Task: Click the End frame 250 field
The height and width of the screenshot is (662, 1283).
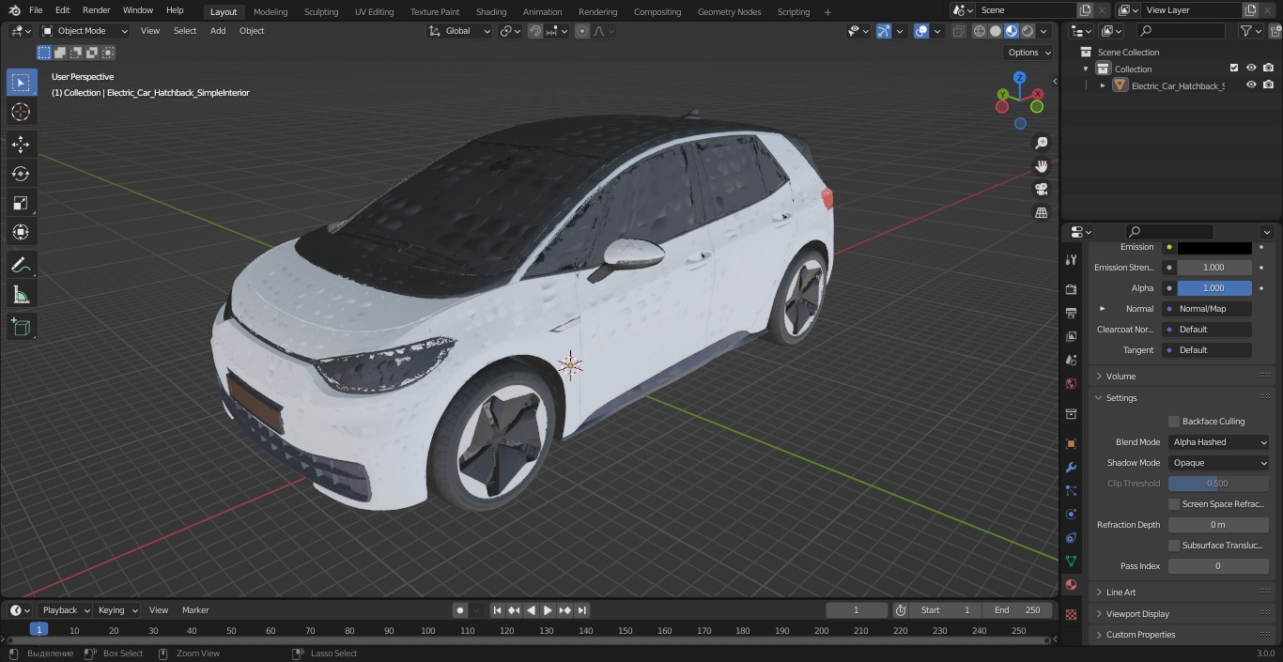Action: 1018,610
